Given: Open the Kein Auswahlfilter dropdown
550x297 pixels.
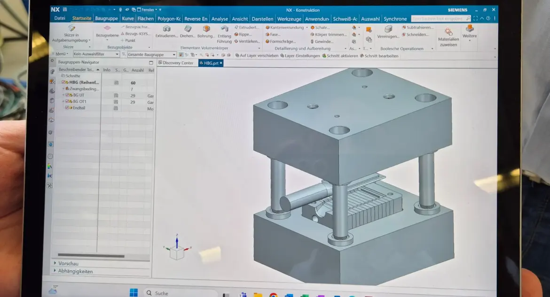Looking at the screenshot, I should (96, 54).
